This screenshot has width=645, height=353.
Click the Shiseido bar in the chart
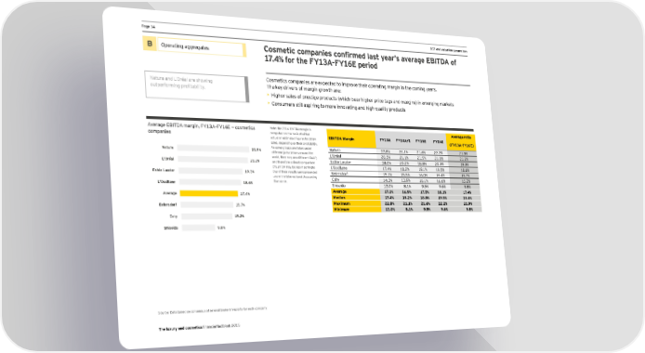point(198,228)
